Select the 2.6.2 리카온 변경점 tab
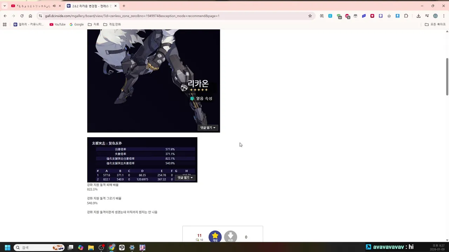This screenshot has width=449, height=252. point(92,6)
